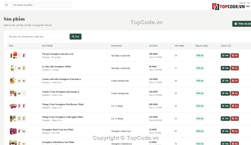Open main thumbnail of Thùng Gold Apple
The image size is (251, 145).
[x=13, y=119]
